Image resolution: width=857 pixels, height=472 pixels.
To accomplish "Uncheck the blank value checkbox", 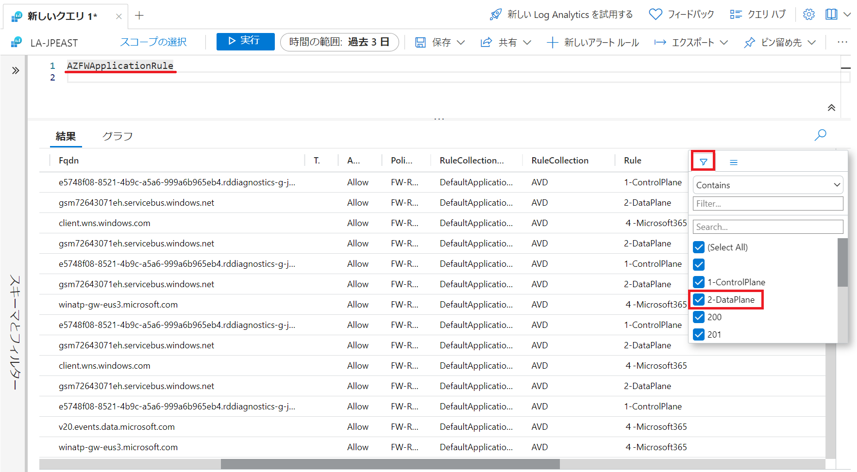I will (699, 265).
